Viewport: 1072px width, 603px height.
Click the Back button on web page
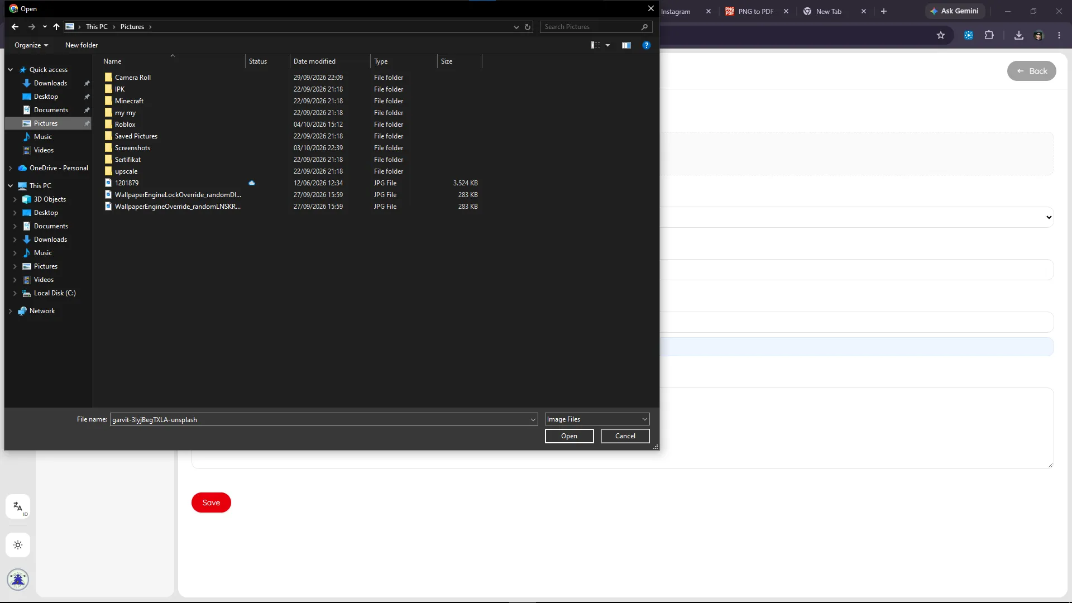tap(1031, 71)
